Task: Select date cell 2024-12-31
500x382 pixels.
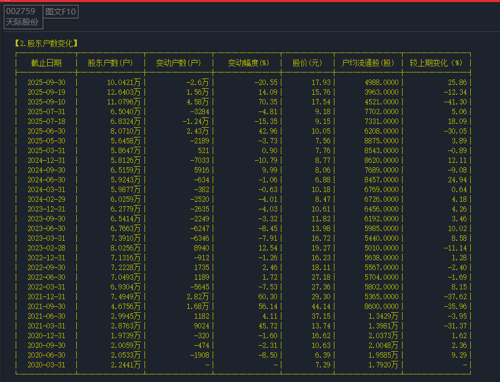Action: click(x=46, y=160)
